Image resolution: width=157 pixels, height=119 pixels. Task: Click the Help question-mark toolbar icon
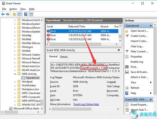point(26,14)
